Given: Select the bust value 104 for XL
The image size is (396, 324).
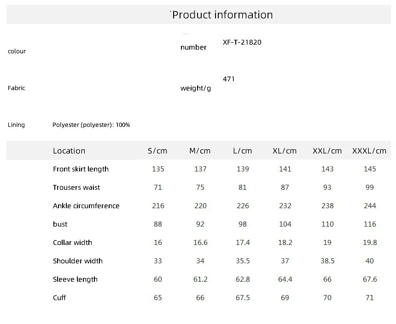Looking at the screenshot, I should pyautogui.click(x=285, y=224).
